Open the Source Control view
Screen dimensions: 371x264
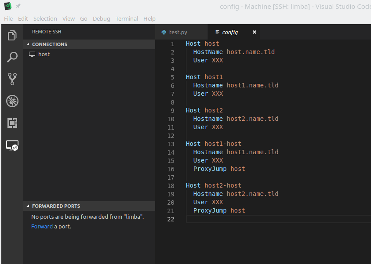pyautogui.click(x=12, y=79)
